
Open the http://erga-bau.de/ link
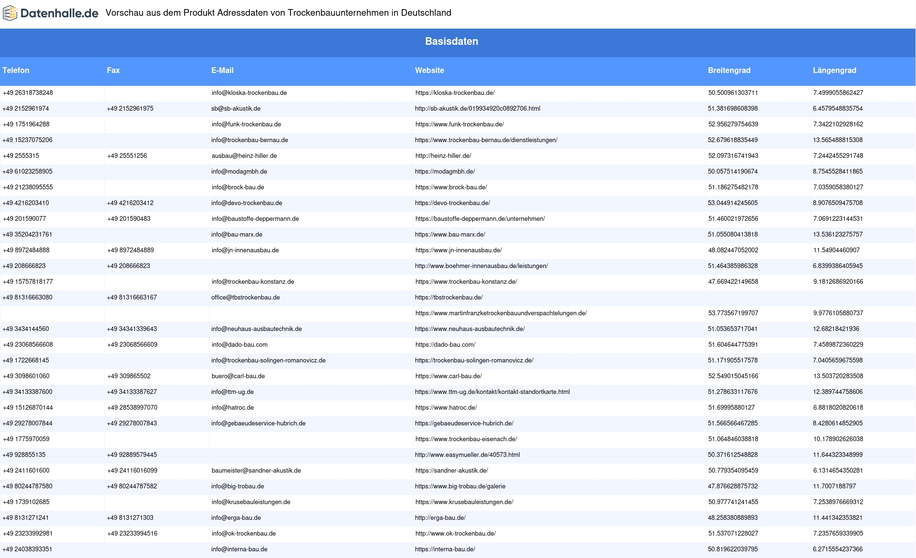coord(440,518)
